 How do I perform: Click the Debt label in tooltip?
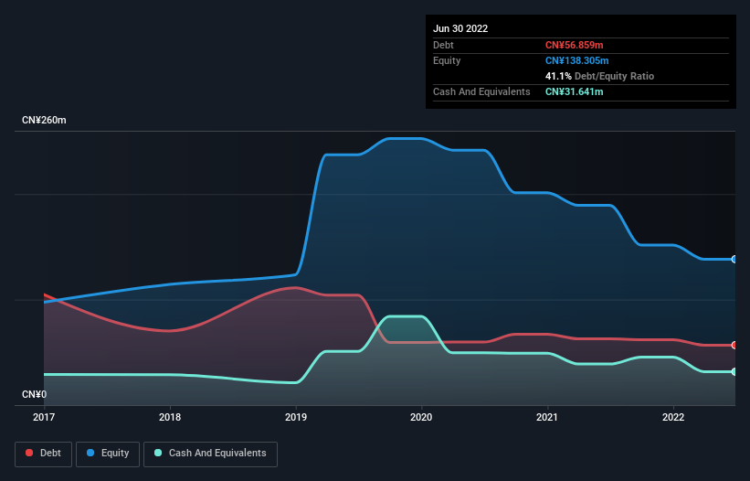(443, 45)
